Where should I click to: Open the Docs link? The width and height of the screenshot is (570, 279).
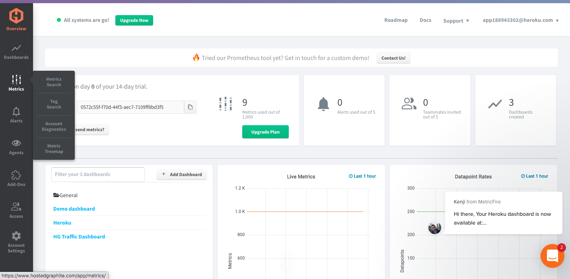click(x=425, y=20)
